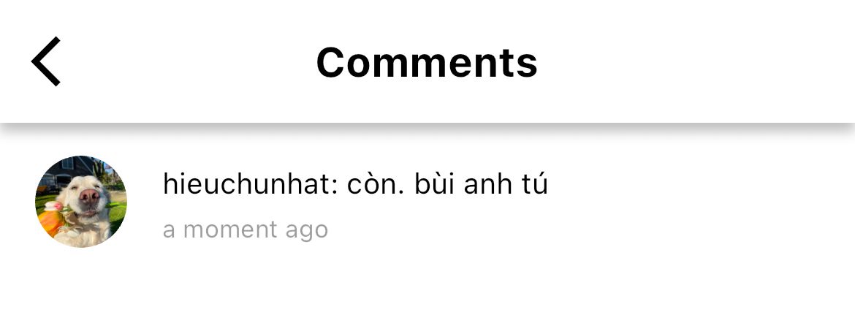855x315 pixels.
Task: Click the word "moment" in the timestamp
Action: point(231,230)
